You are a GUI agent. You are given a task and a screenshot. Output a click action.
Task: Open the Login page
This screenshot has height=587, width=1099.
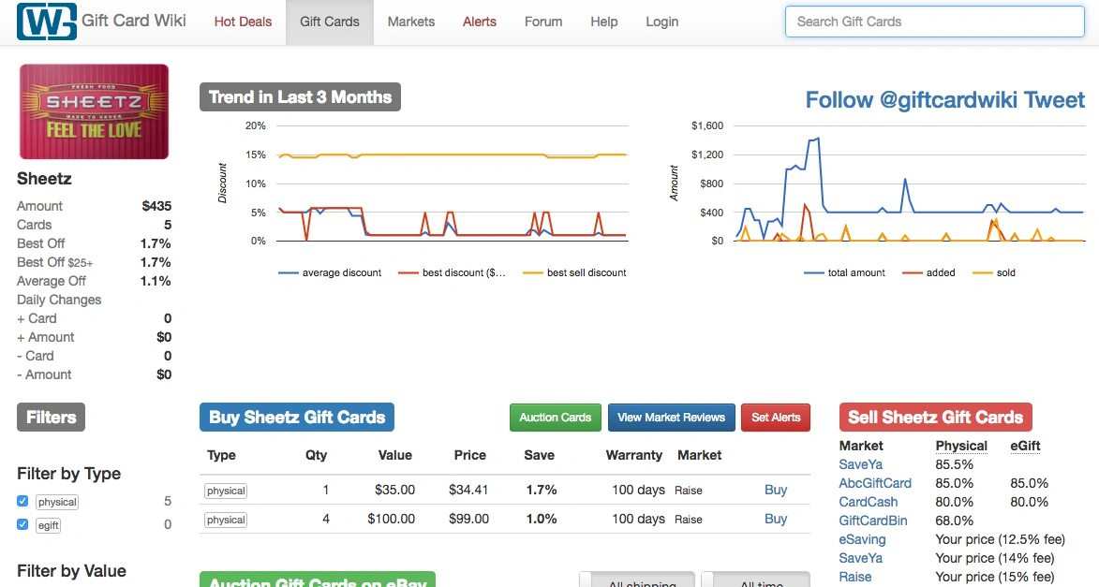click(661, 22)
